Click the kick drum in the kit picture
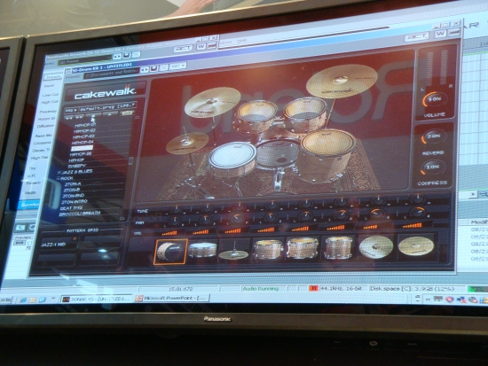Image resolution: width=488 pixels, height=366 pixels. [278, 154]
